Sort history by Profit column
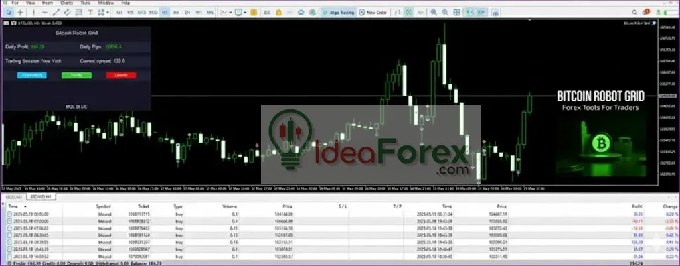The height and width of the screenshot is (266, 680). click(637, 207)
